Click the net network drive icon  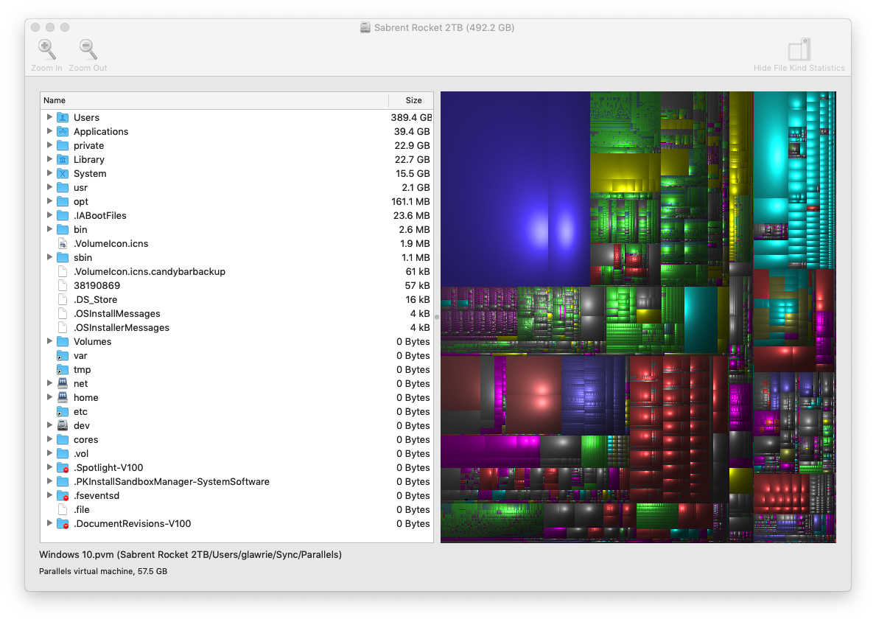click(63, 383)
